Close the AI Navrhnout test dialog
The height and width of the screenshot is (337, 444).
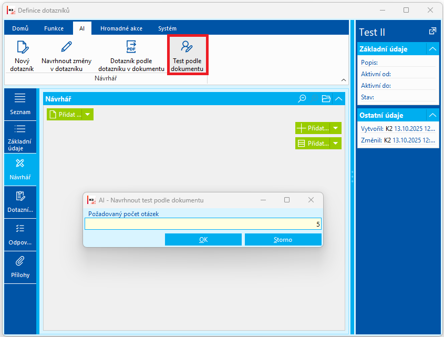(311, 200)
